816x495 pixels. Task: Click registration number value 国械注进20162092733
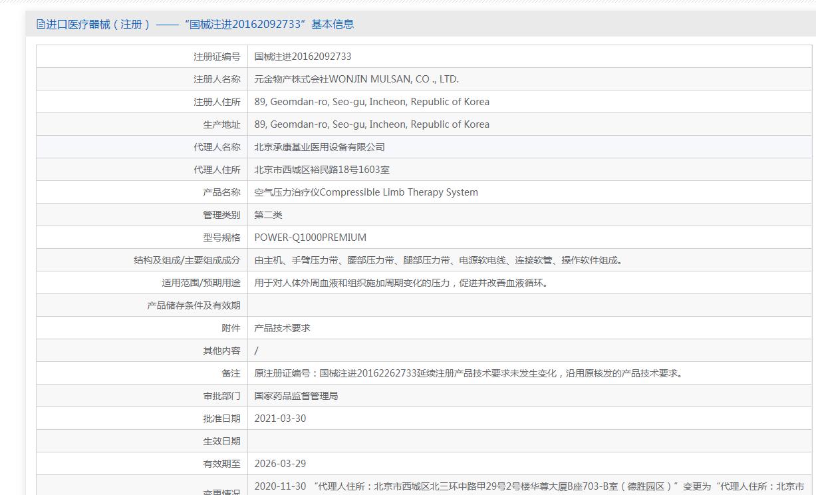click(303, 57)
